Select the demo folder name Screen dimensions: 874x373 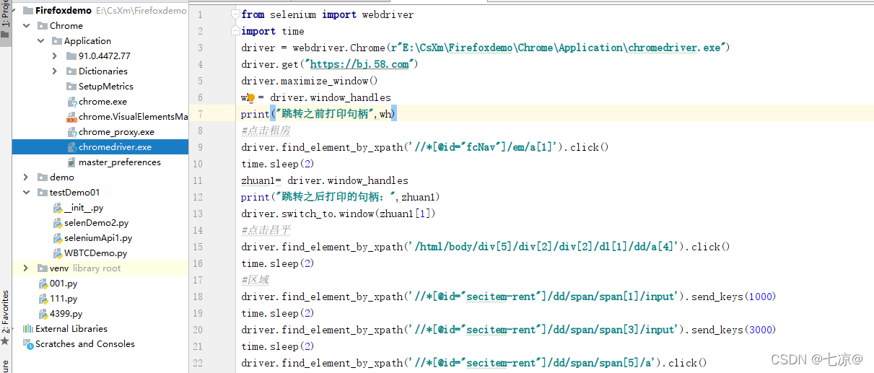pos(62,177)
